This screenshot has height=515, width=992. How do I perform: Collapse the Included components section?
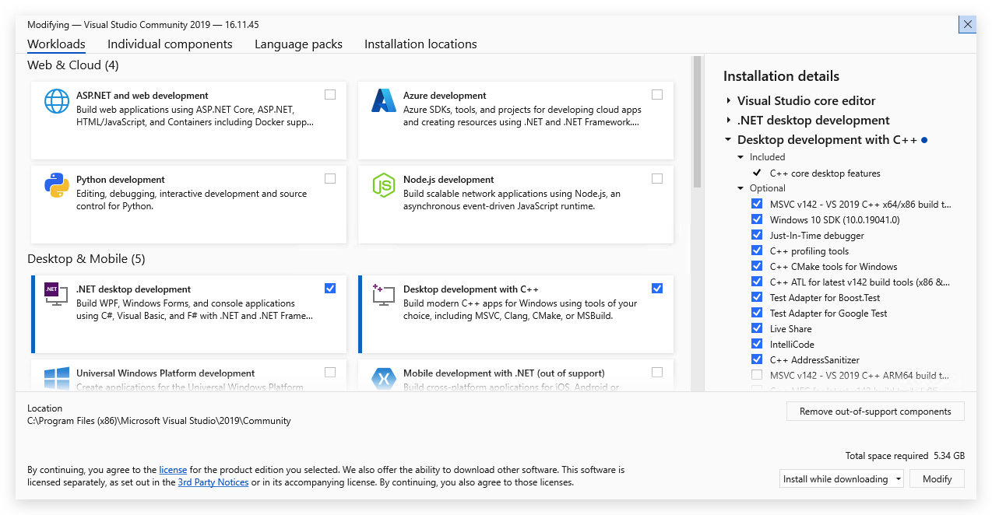pyautogui.click(x=741, y=157)
